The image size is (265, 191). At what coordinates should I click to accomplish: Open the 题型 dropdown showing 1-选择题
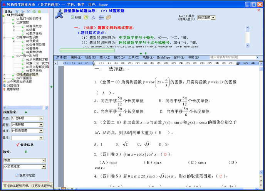[x=41, y=125]
